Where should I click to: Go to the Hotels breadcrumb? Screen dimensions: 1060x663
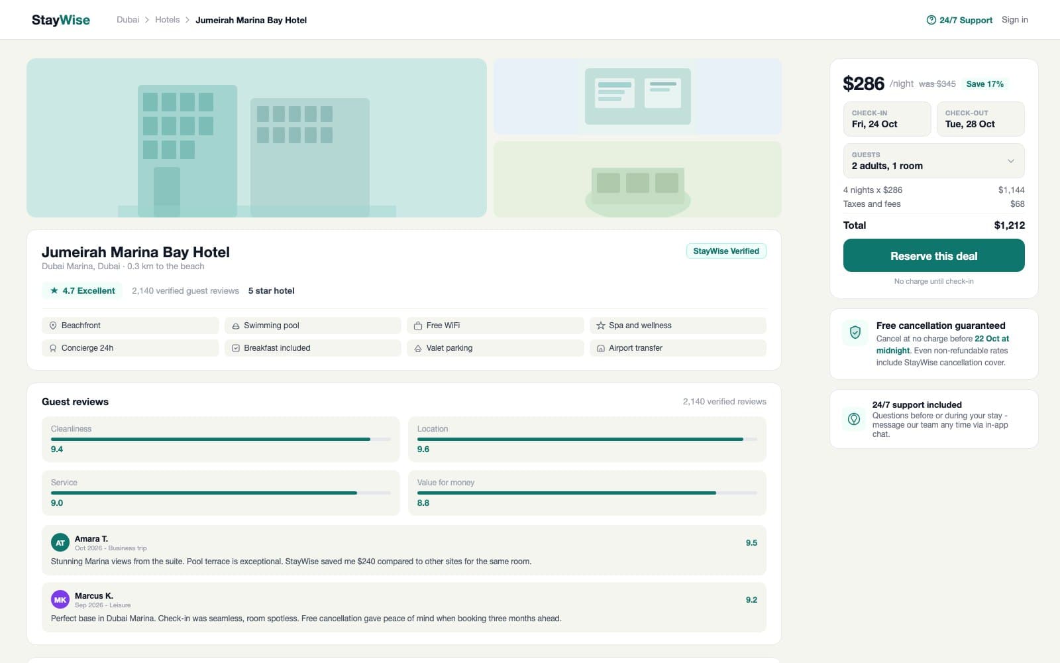point(167,20)
